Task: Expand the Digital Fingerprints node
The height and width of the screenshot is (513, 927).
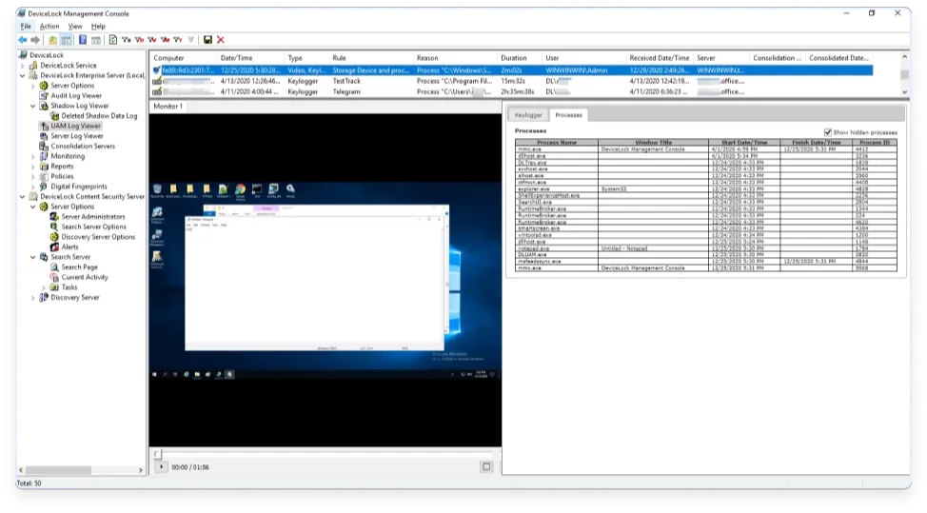Action: tap(33, 187)
